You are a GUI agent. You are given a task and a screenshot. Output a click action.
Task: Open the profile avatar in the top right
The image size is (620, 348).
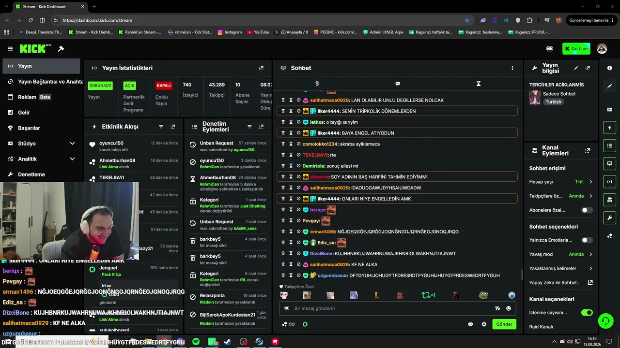click(x=602, y=49)
